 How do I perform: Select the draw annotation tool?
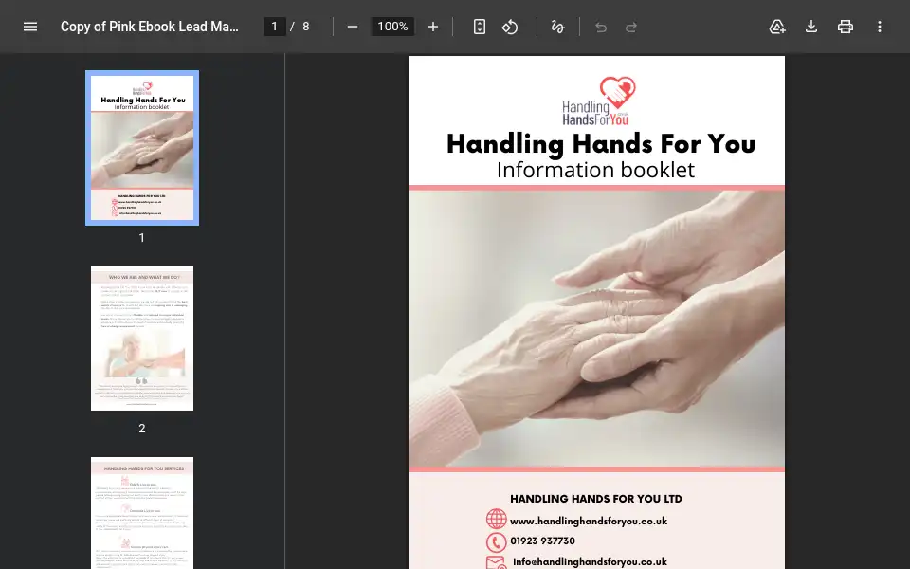click(x=557, y=27)
